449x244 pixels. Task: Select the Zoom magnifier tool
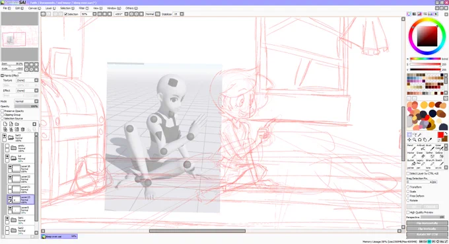pos(415,140)
